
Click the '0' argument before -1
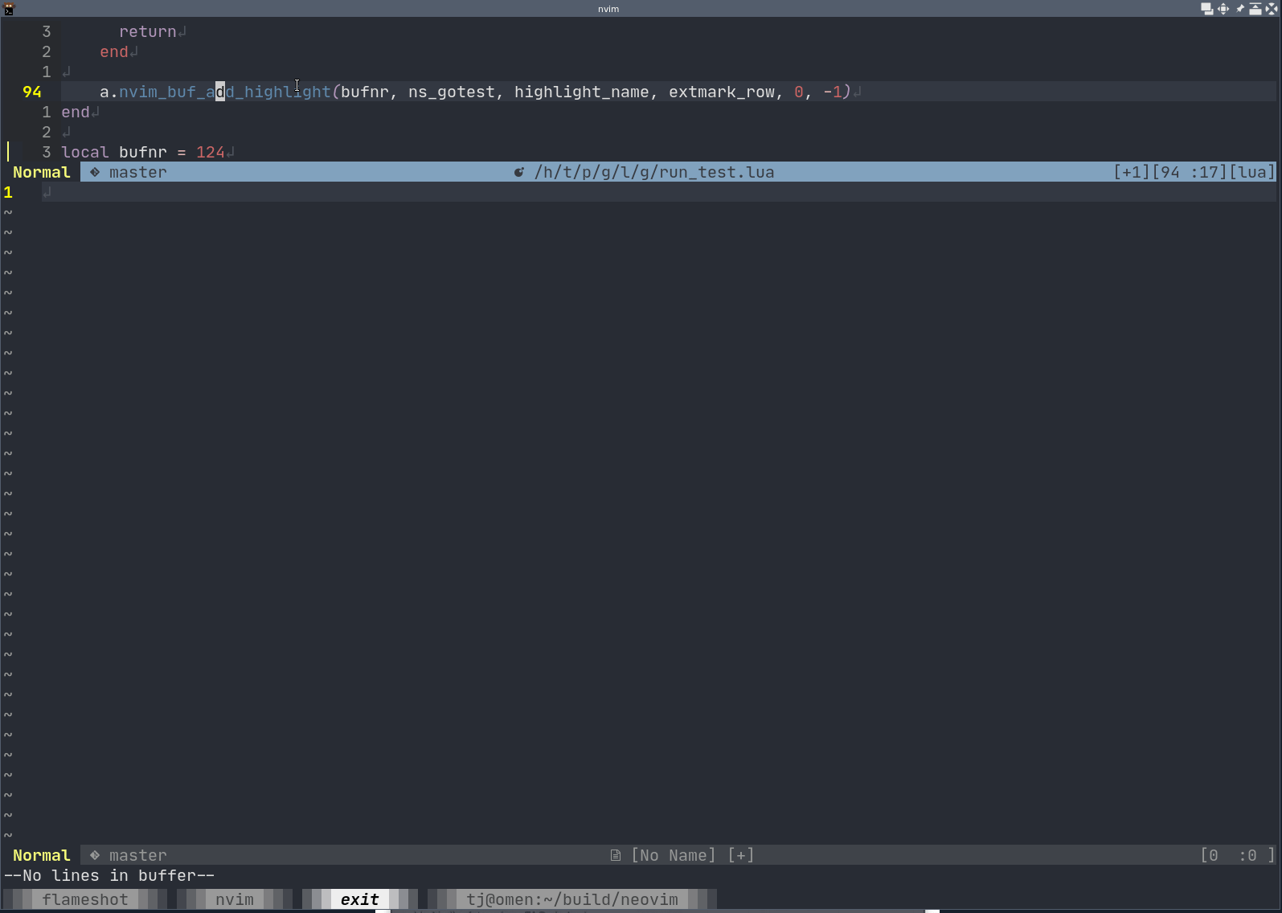pos(799,92)
